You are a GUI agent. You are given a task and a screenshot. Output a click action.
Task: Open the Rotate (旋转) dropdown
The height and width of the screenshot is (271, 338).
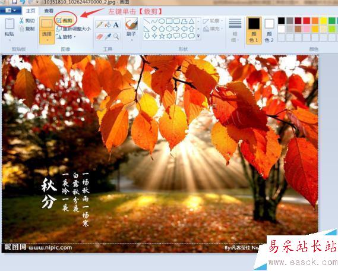click(66, 37)
